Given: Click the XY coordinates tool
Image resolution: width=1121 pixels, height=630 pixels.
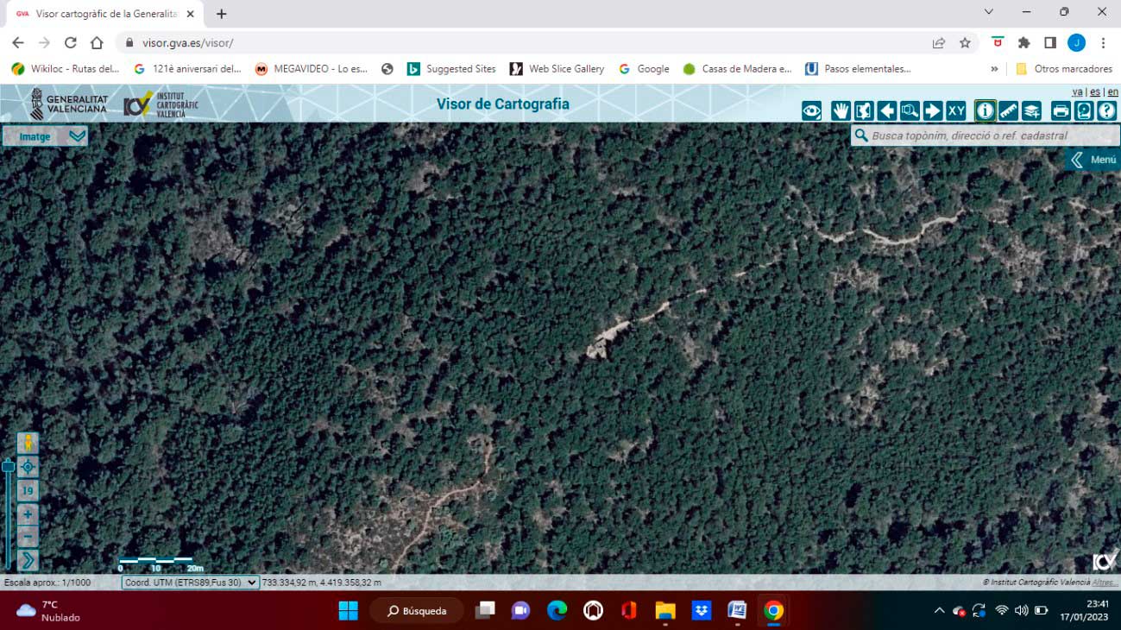Looking at the screenshot, I should point(956,110).
